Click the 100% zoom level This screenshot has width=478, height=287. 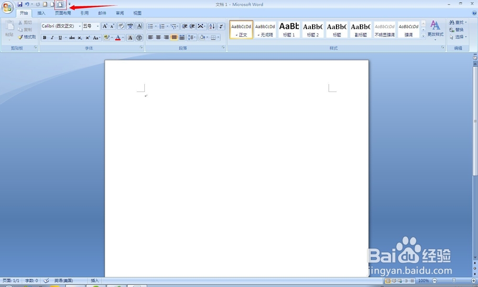pyautogui.click(x=423, y=281)
